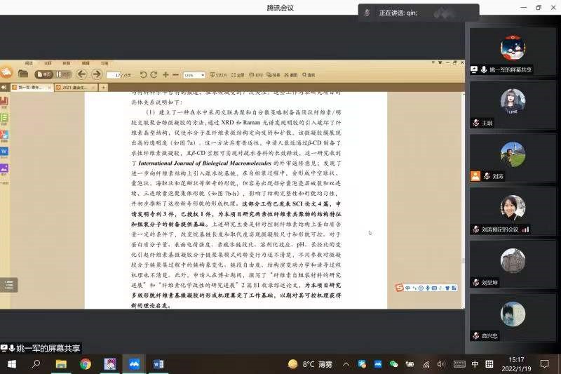Open Word from the Windows taskbar
This screenshot has height=374, width=561.
click(158, 364)
